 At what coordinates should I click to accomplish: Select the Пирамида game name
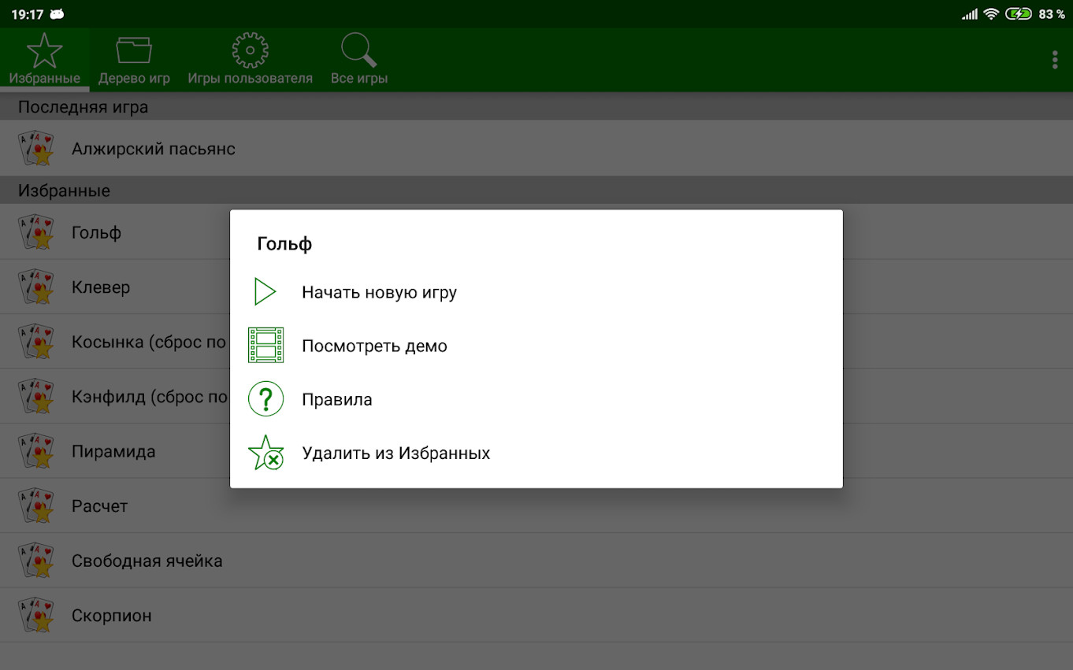[113, 452]
